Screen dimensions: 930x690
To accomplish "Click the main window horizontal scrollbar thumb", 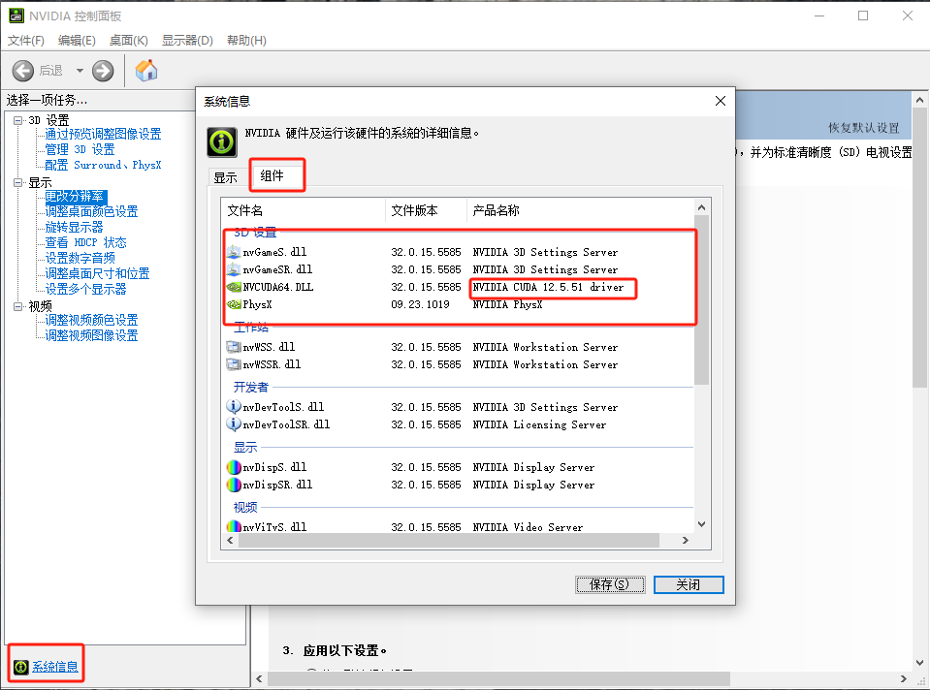I will coord(498,678).
